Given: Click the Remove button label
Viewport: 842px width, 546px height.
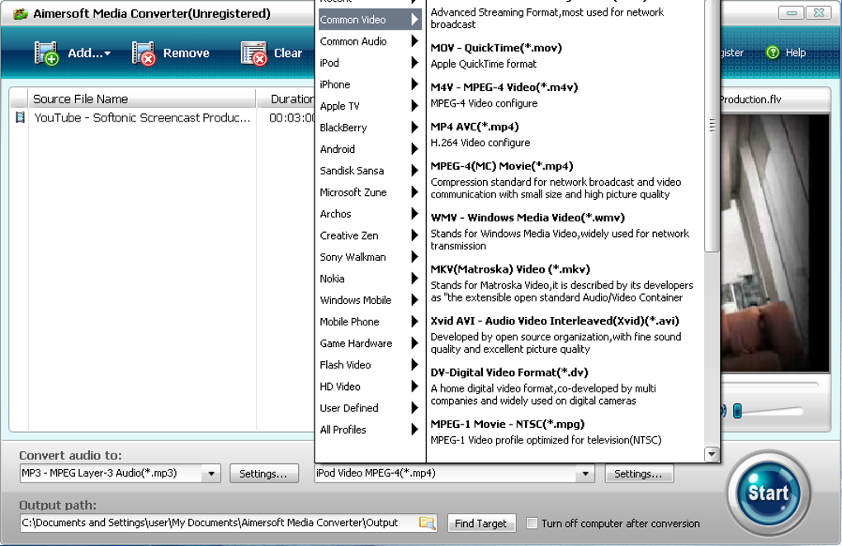Looking at the screenshot, I should point(187,53).
